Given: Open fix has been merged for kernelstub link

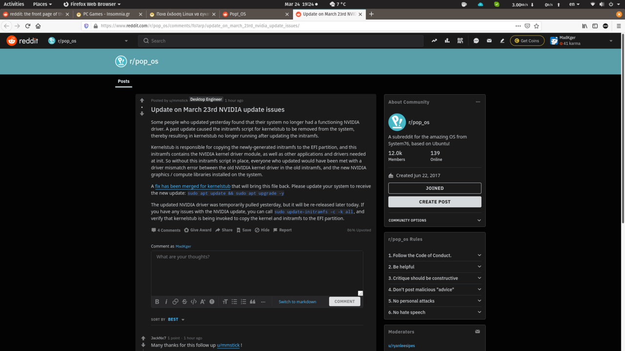Looking at the screenshot, I should pos(193,186).
